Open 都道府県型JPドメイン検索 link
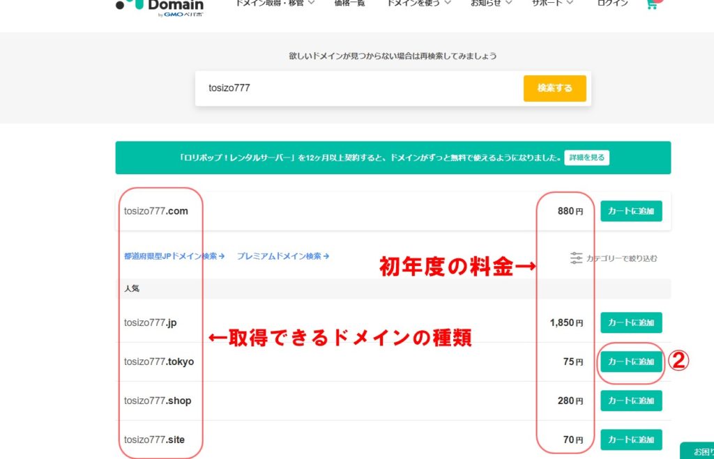 pos(174,256)
